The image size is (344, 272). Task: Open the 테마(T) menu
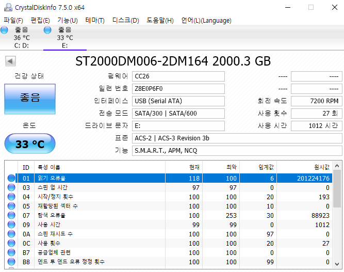[x=95, y=21]
